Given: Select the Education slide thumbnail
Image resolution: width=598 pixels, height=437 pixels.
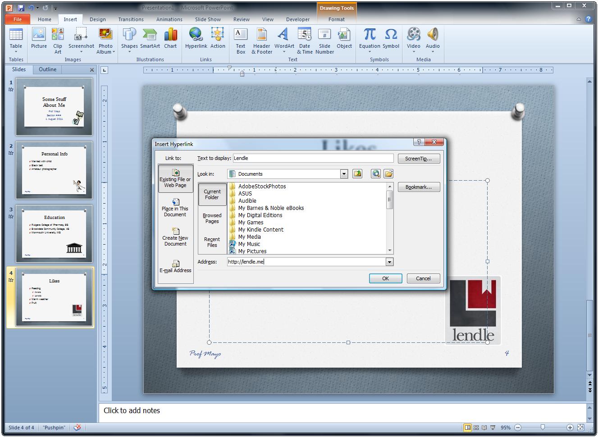Looking at the screenshot, I should (x=54, y=234).
